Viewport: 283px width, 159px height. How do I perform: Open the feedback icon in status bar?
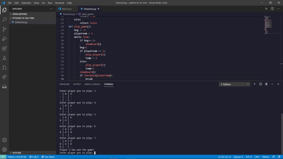274,157
